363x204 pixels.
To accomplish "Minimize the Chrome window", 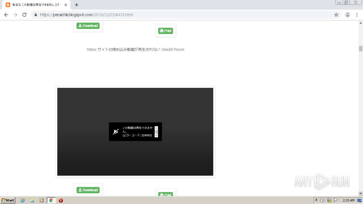I will [x=339, y=3].
